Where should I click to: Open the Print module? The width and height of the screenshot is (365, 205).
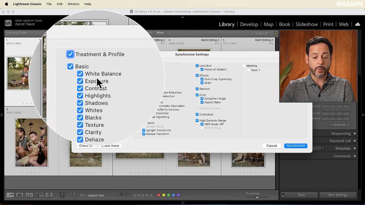click(x=328, y=24)
